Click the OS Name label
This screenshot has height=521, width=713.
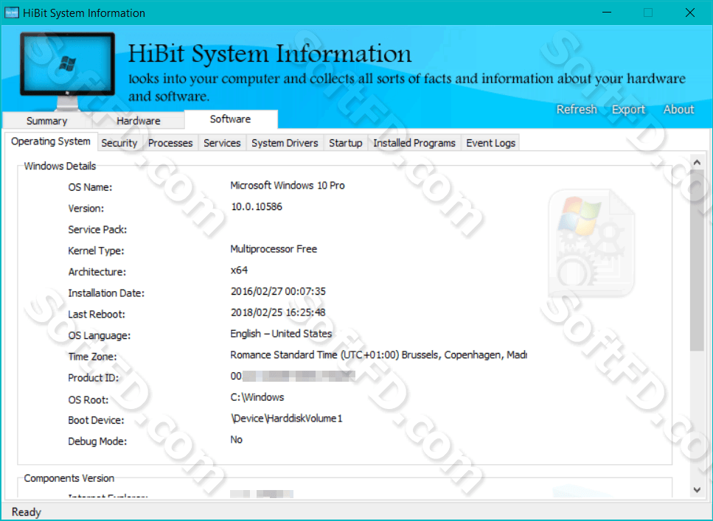pos(90,187)
